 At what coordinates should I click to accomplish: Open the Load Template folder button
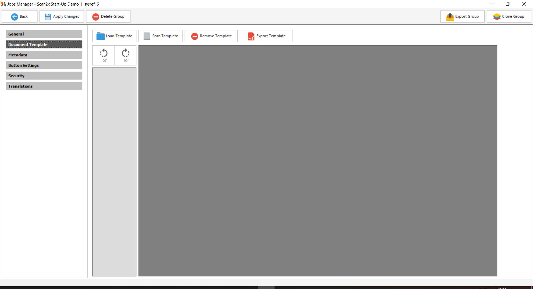pyautogui.click(x=114, y=36)
